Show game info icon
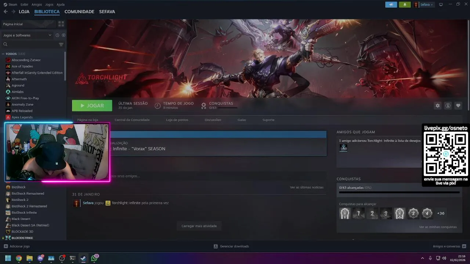The width and height of the screenshot is (470, 264). tap(448, 106)
